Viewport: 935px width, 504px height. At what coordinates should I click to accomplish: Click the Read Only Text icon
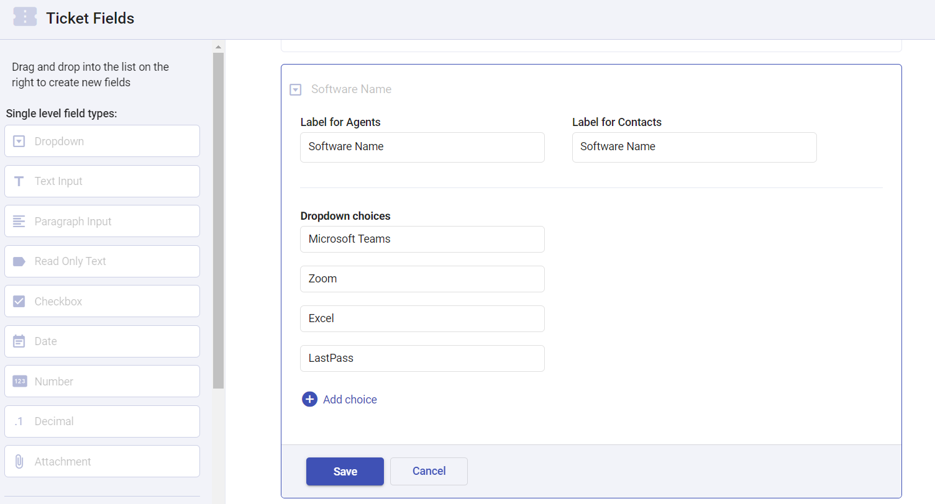19,261
